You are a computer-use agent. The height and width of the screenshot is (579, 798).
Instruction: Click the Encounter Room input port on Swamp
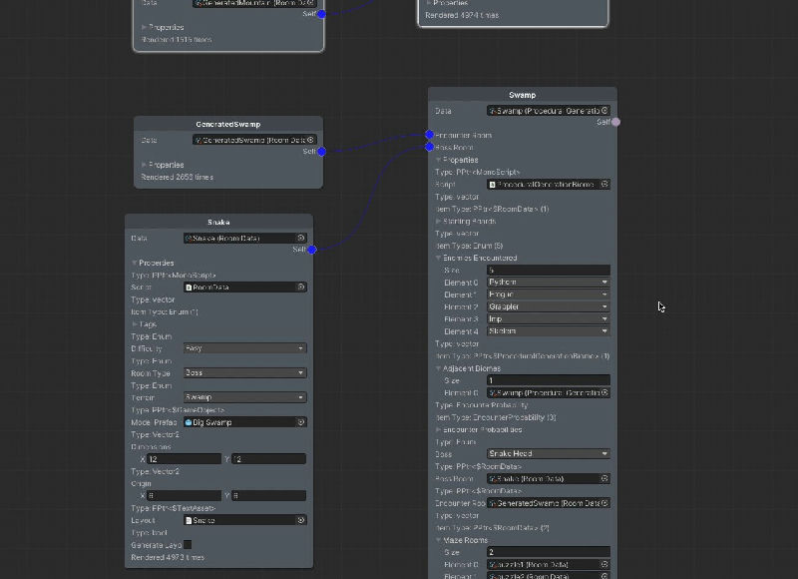[x=429, y=135]
